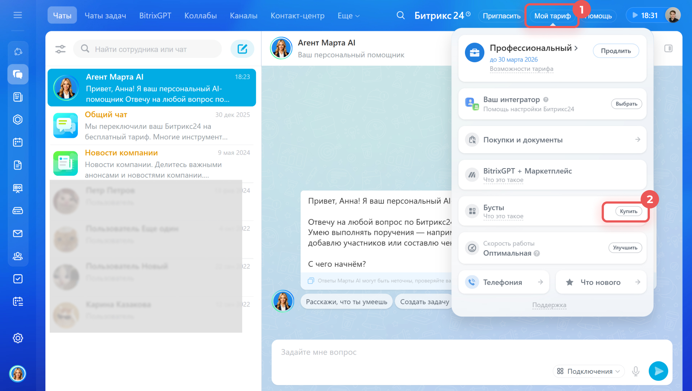Open Общий чат conversation
The height and width of the screenshot is (391, 692).
coord(151,126)
